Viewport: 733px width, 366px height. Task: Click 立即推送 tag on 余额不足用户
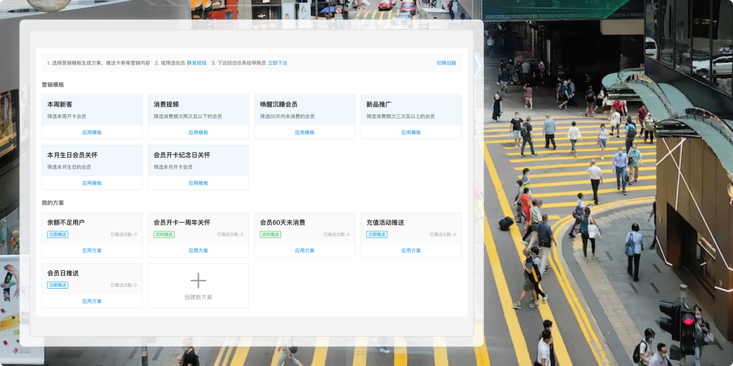tap(58, 234)
